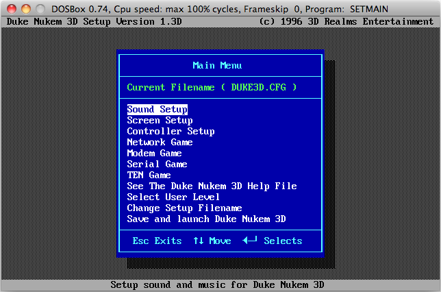
Task: Click the Selects hint label
Action: [283, 241]
